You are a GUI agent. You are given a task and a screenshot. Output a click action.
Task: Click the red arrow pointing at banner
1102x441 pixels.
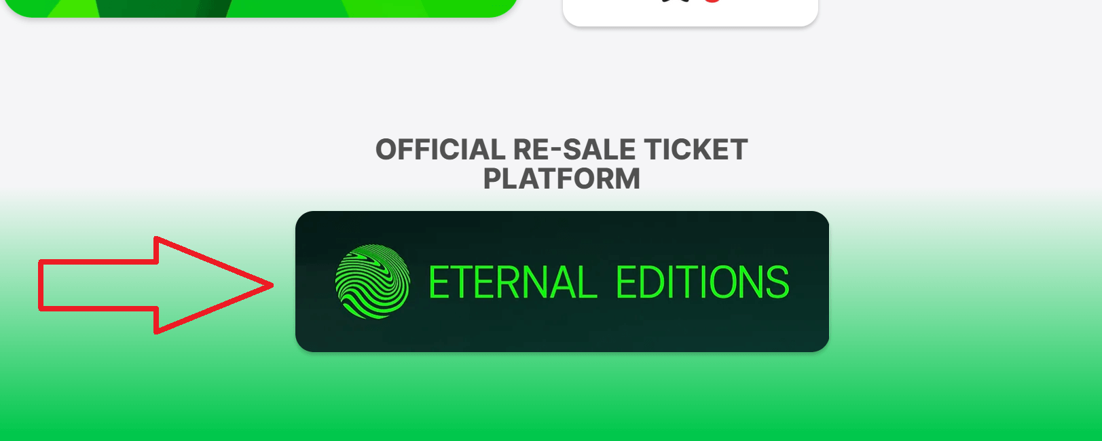[155, 285]
